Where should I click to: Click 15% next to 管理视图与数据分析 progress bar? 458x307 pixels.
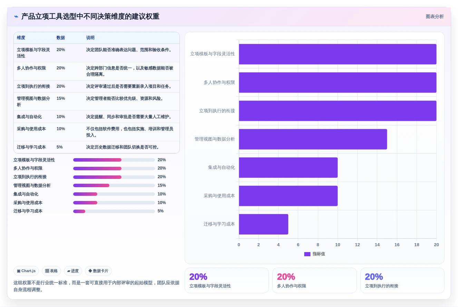162,185
